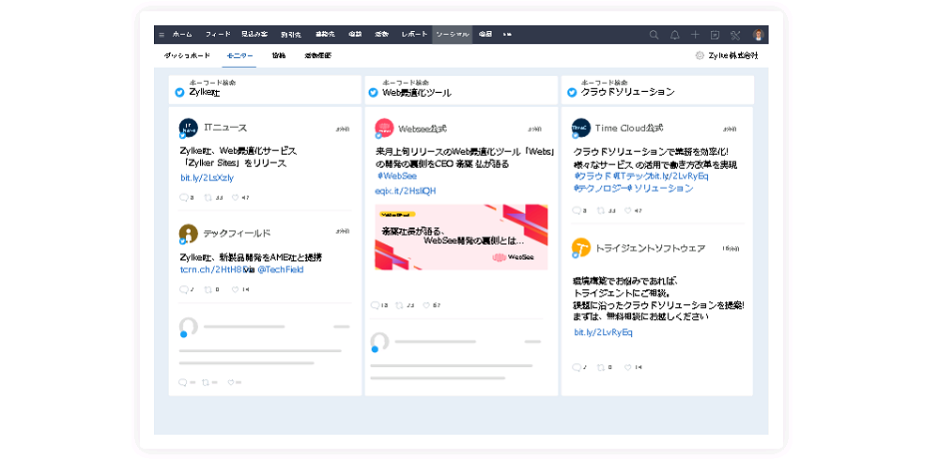Click the Twitter icon of Web最適化ツール column
This screenshot has height=460, width=939.
coord(373,92)
